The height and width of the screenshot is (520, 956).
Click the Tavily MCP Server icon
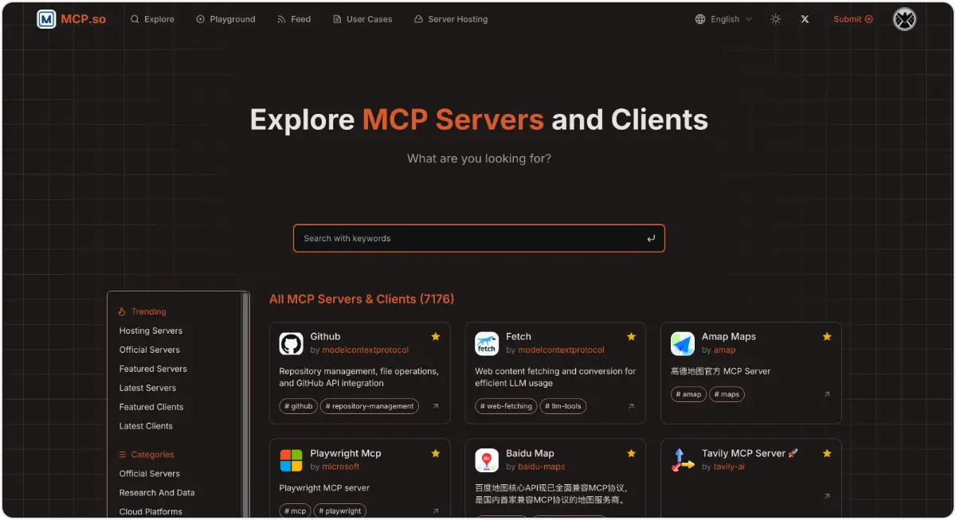(x=682, y=459)
